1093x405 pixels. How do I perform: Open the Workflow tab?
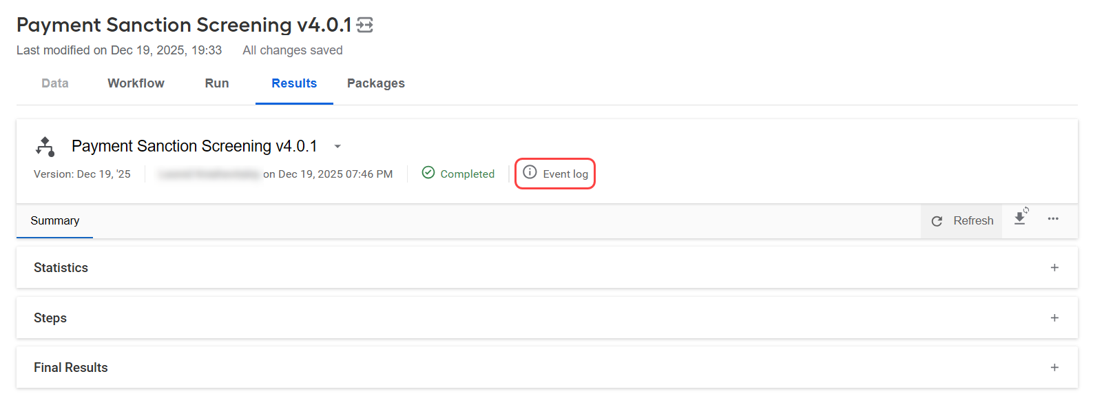pos(136,83)
